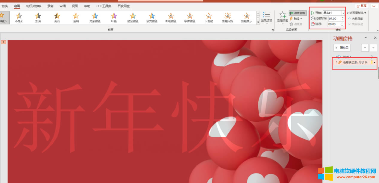Toggle the 动画窗格 (Animation Pane) button
This screenshot has height=183, width=379.
[x=297, y=13]
